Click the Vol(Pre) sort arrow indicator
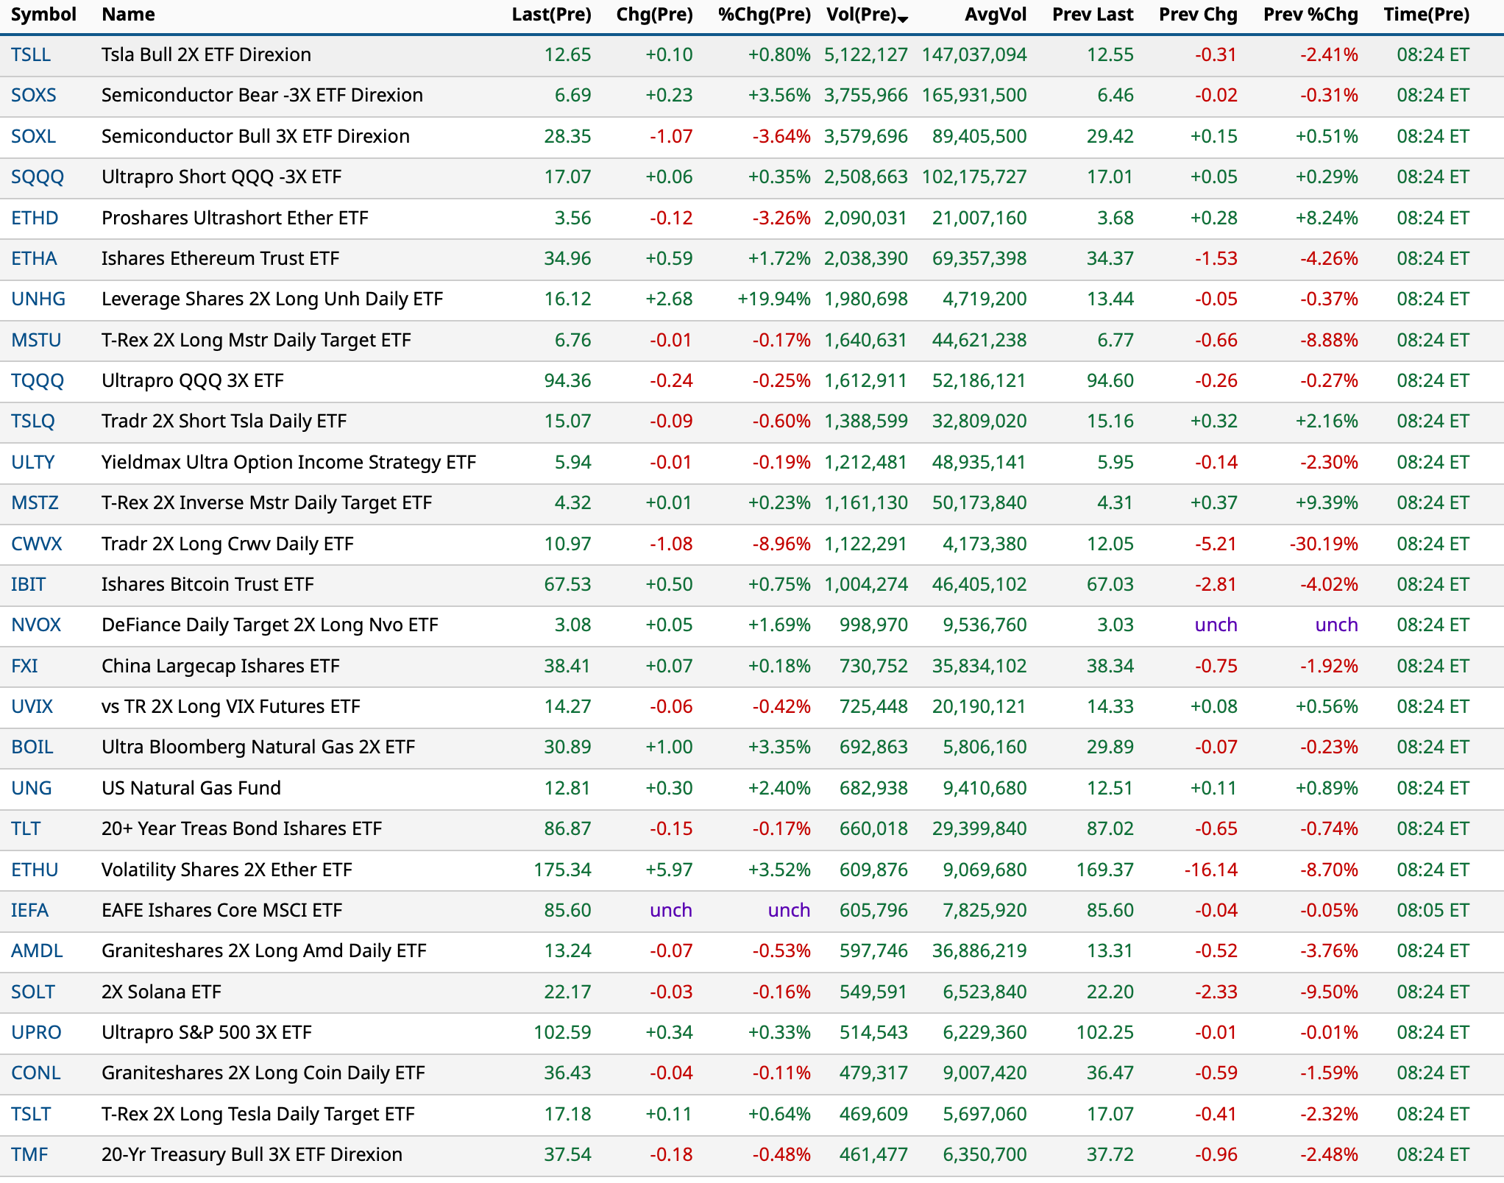This screenshot has width=1504, height=1183. pyautogui.click(x=903, y=19)
